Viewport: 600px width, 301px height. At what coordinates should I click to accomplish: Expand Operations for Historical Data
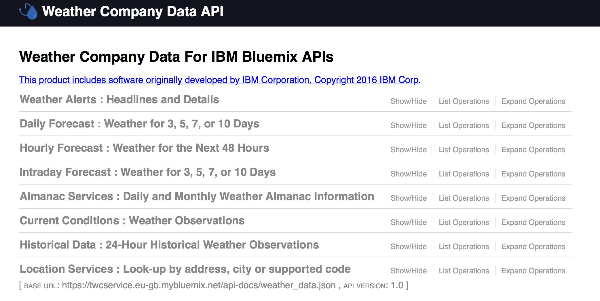[533, 247]
